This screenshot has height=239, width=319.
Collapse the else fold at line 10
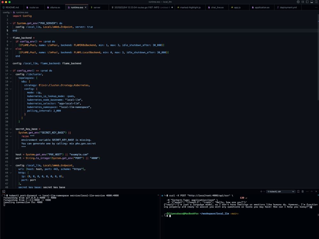coord(11,49)
